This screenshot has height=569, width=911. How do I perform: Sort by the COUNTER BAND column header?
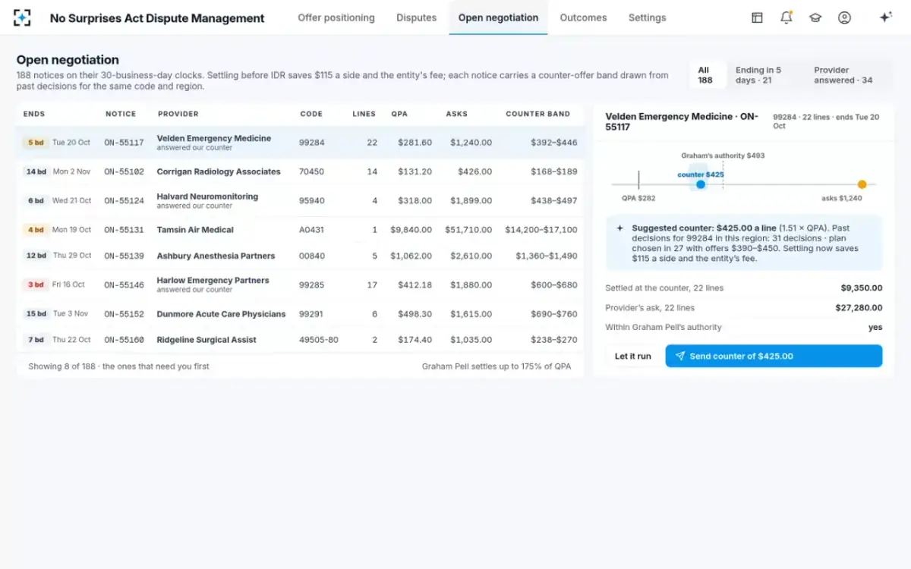point(537,114)
